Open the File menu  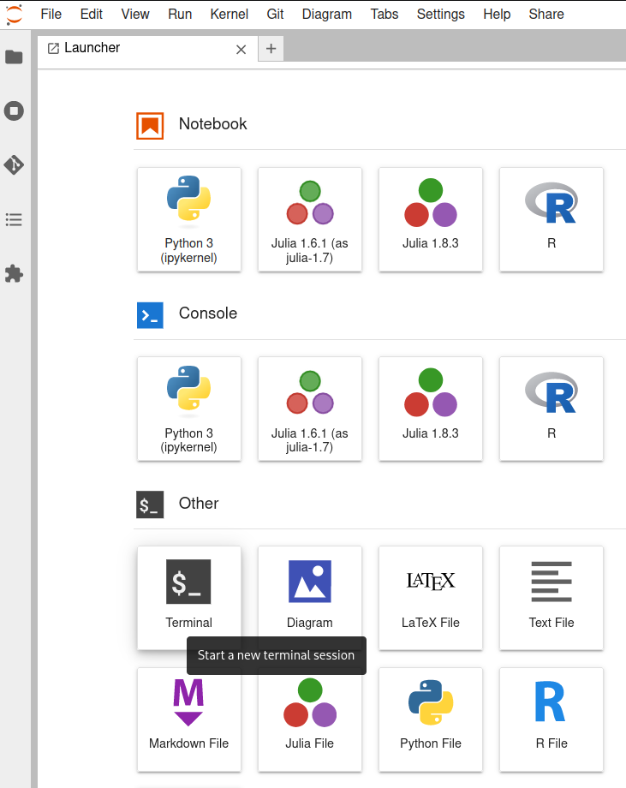click(x=51, y=14)
